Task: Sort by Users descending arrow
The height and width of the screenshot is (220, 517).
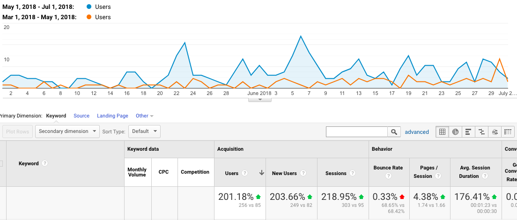Action: pyautogui.click(x=262, y=173)
